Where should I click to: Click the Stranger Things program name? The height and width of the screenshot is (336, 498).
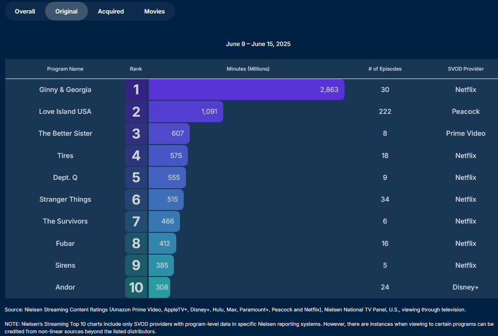click(65, 199)
